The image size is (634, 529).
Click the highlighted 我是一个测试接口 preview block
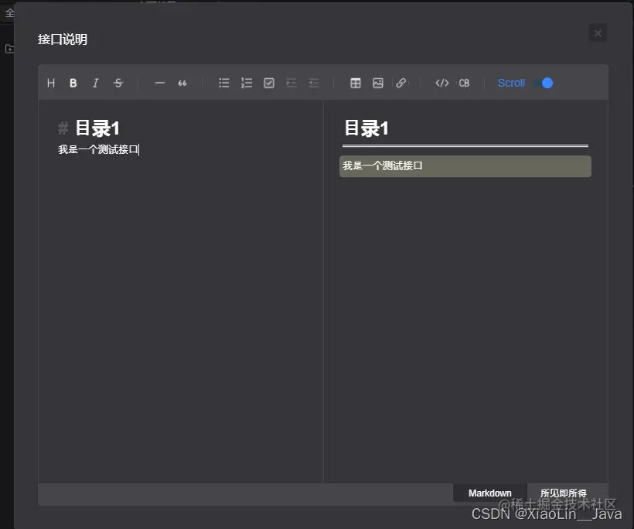[465, 166]
